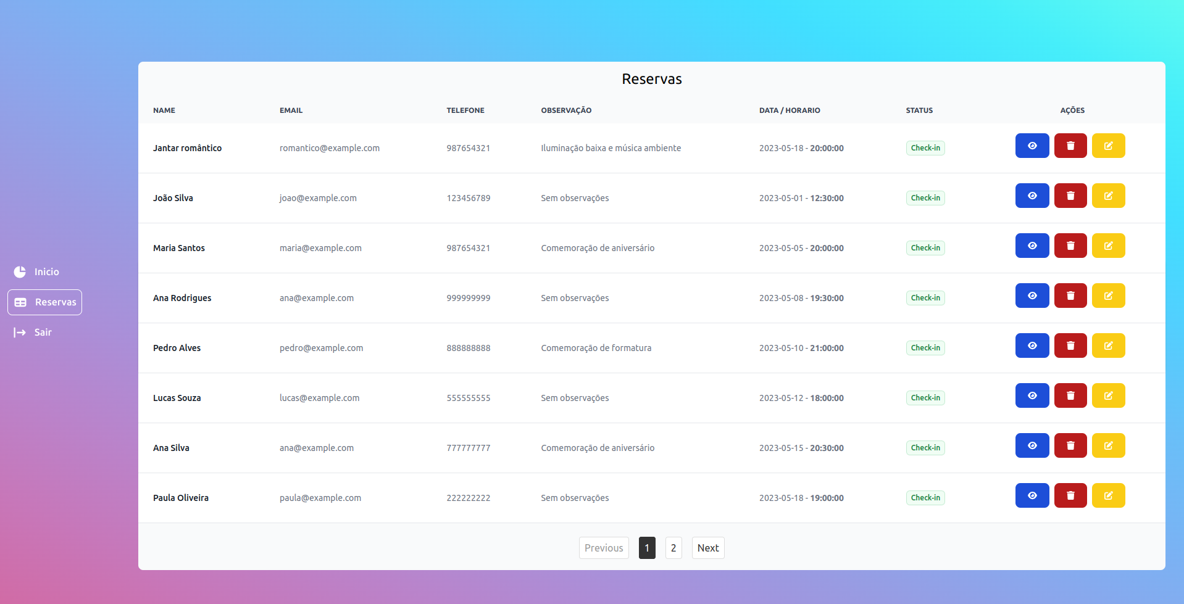Go to the Previous page

(604, 548)
